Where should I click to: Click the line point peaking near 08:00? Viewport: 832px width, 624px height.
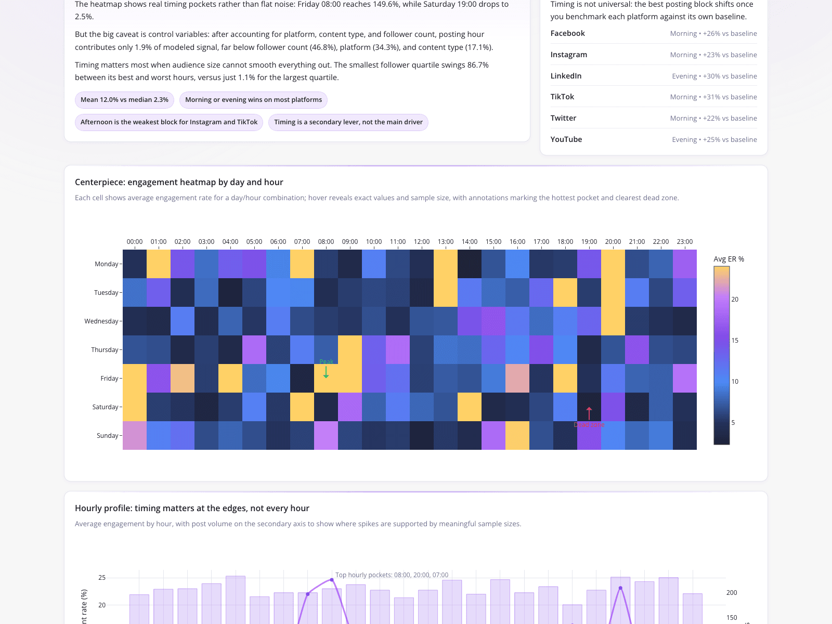pos(332,580)
